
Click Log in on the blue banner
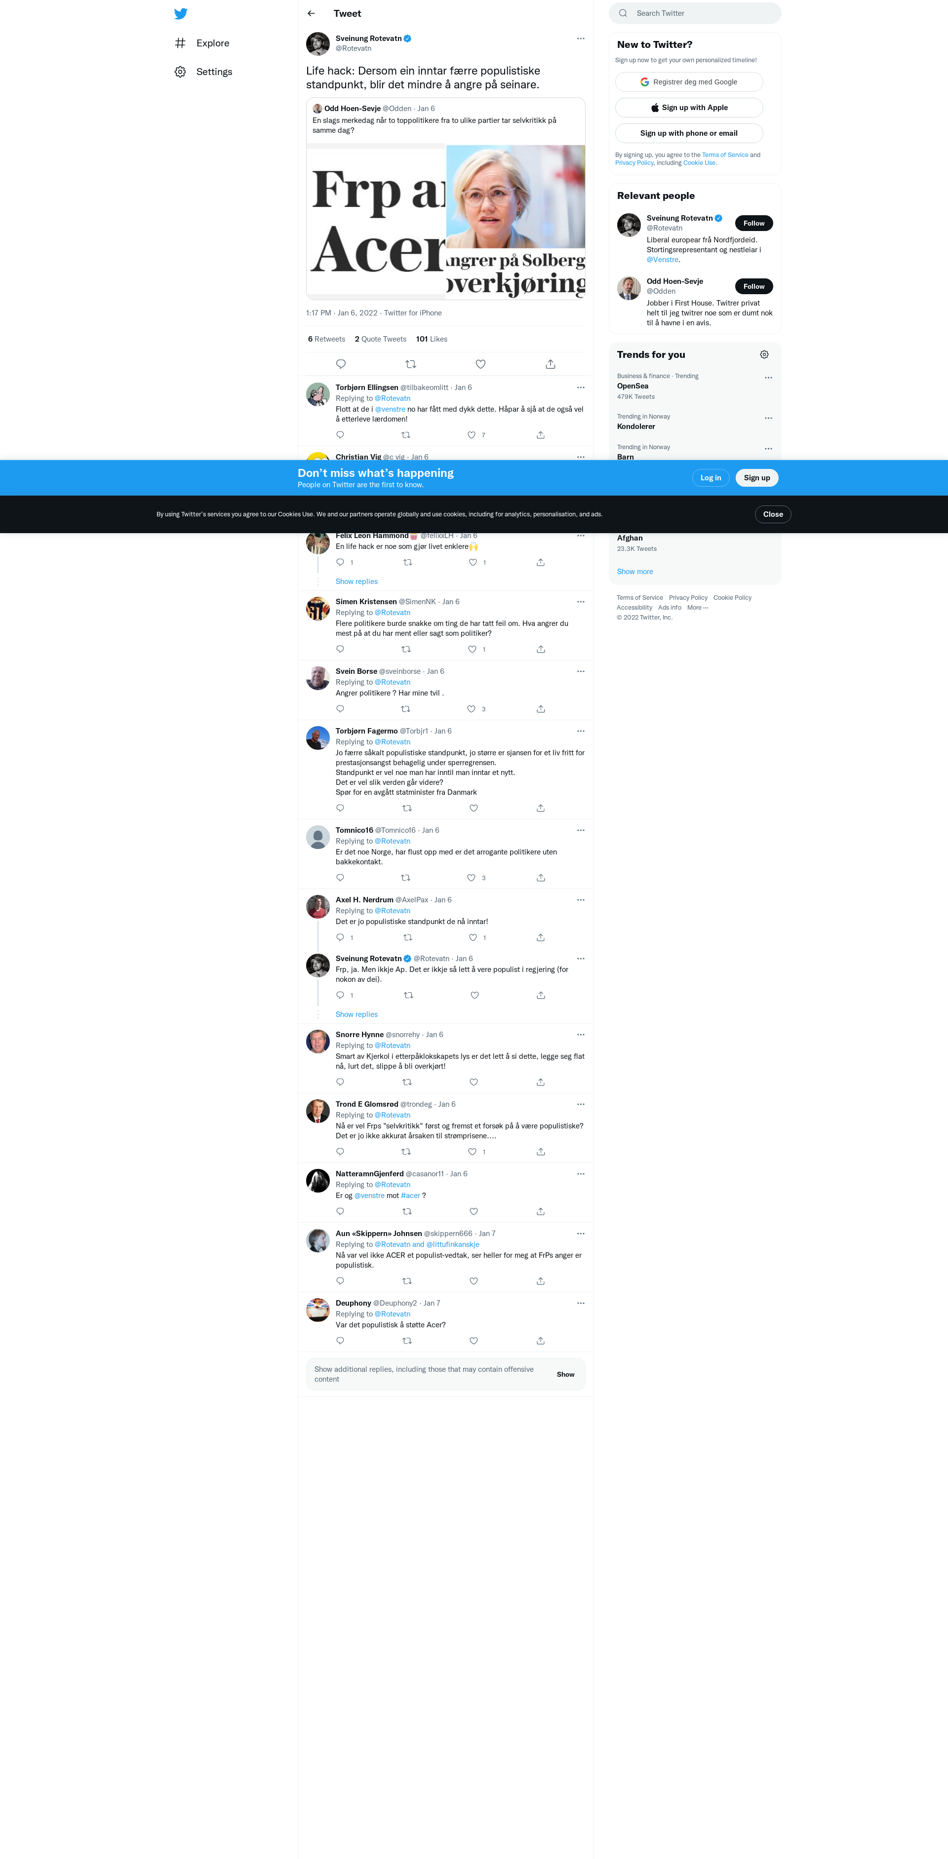pos(711,478)
